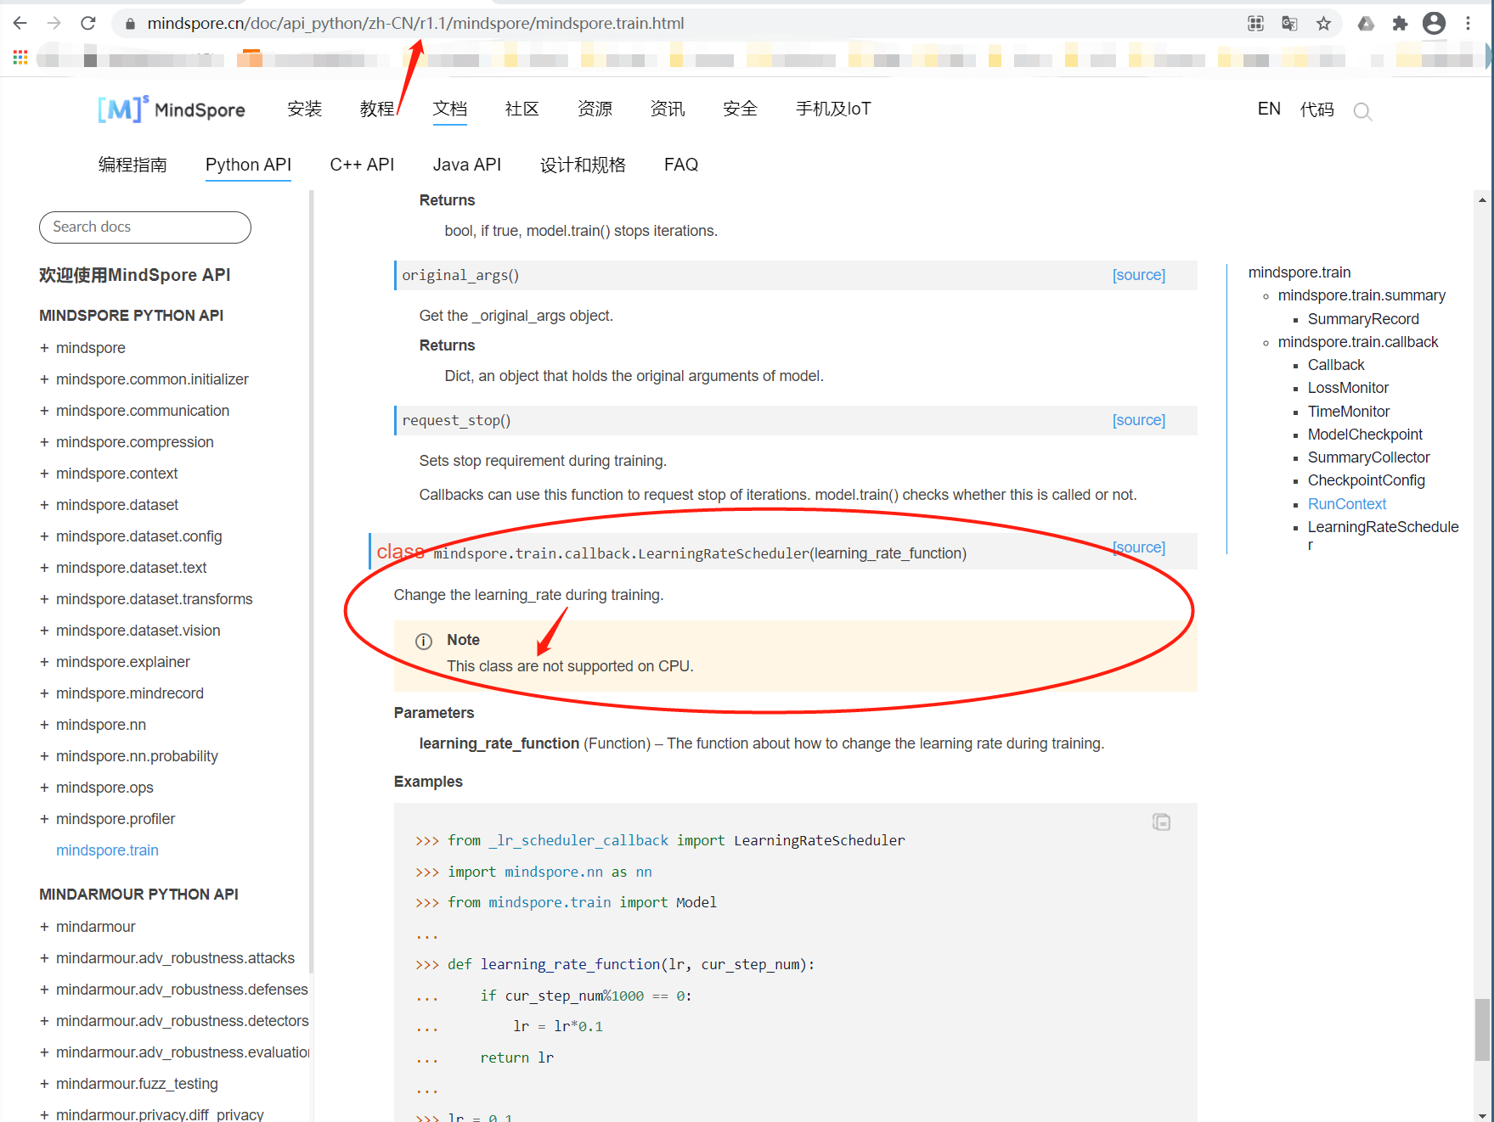
Task: Open the browser three-dot menu
Action: 1468,24
